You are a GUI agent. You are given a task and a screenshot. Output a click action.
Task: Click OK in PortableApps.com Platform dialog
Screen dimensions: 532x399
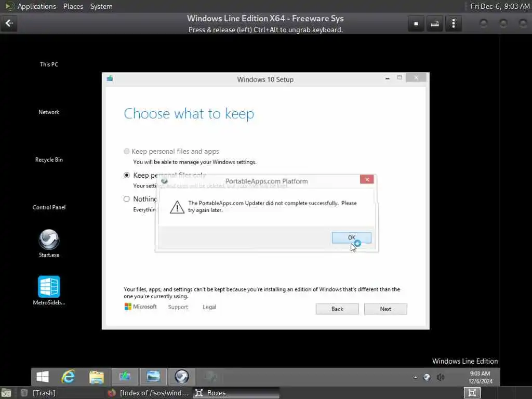tap(351, 237)
